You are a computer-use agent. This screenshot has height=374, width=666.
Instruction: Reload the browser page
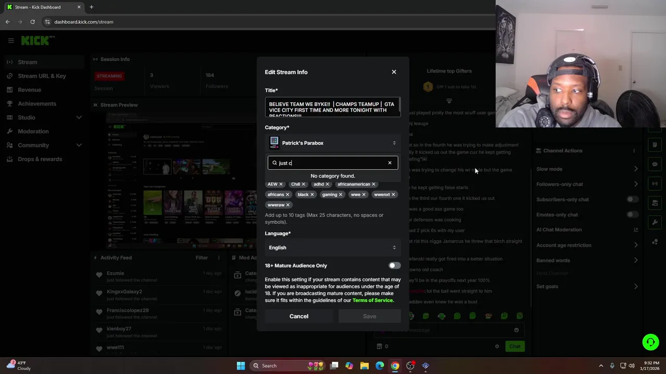point(32,22)
